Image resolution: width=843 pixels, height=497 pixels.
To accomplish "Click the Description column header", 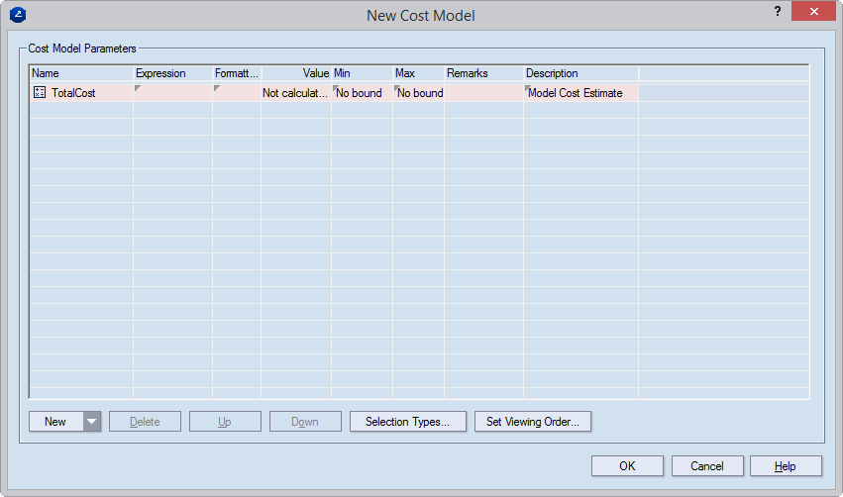I will pos(580,73).
